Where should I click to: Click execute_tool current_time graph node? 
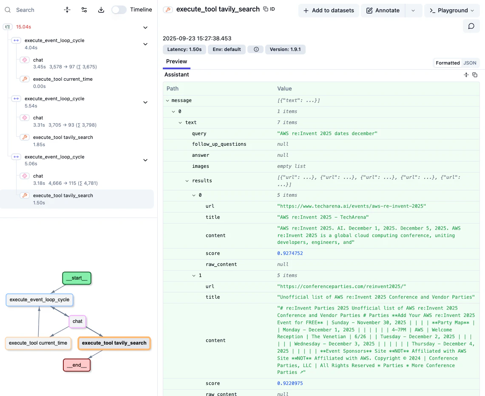tap(38, 343)
